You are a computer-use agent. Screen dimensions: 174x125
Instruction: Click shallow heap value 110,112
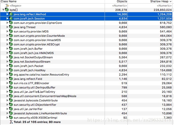point(166,75)
